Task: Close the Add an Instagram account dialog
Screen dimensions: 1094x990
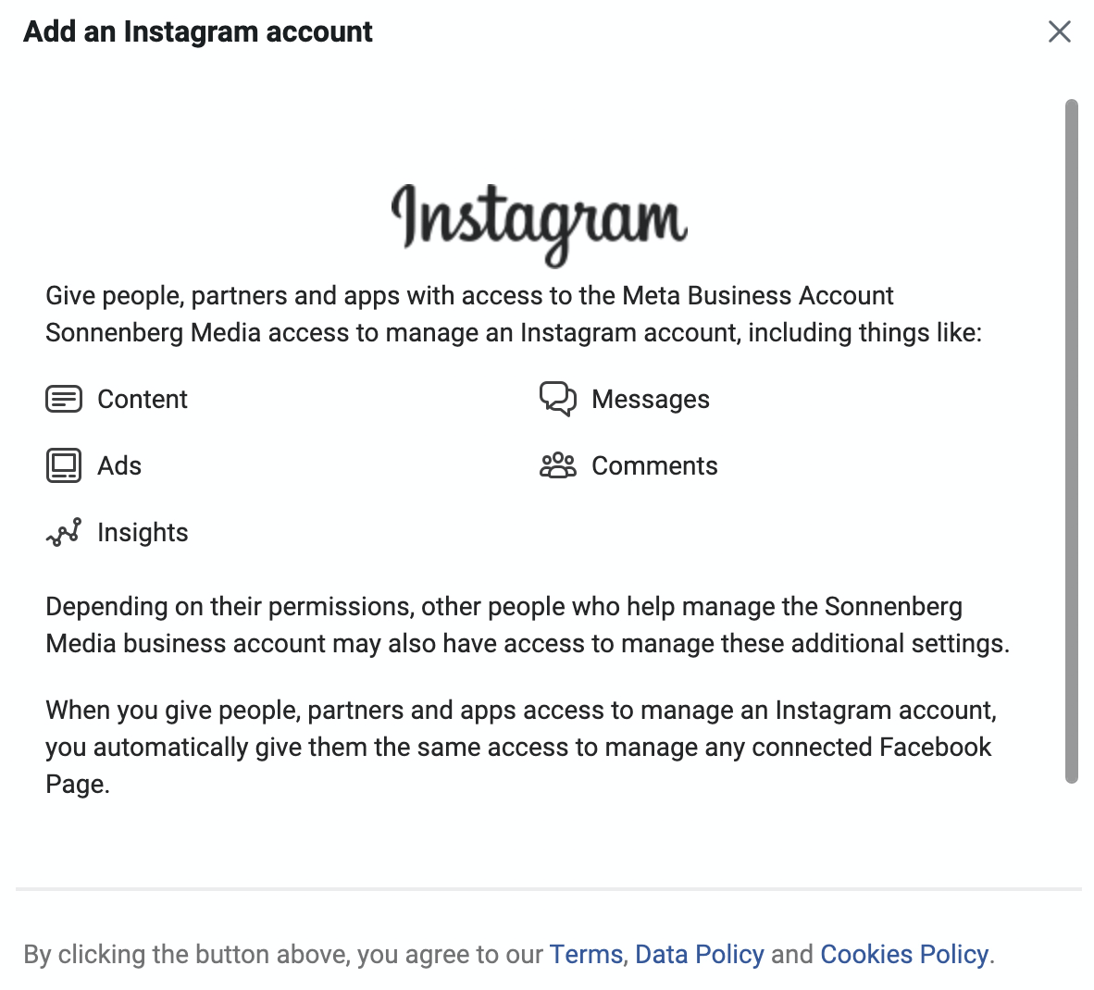Action: (1059, 31)
